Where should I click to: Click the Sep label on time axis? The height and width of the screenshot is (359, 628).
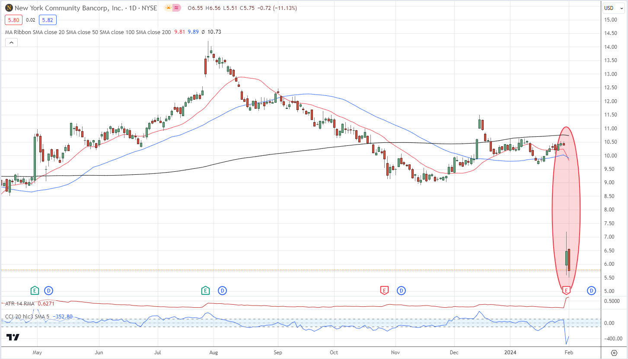click(x=278, y=352)
